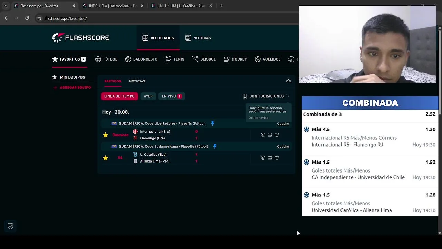This screenshot has width=442, height=249.
Task: Close the Flashscore.pe Favoritos tab
Action: (74, 6)
